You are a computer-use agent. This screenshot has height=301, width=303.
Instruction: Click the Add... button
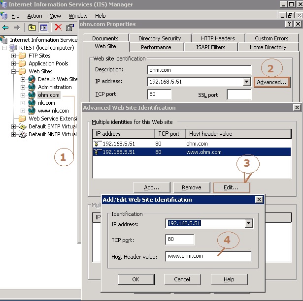(x=152, y=187)
